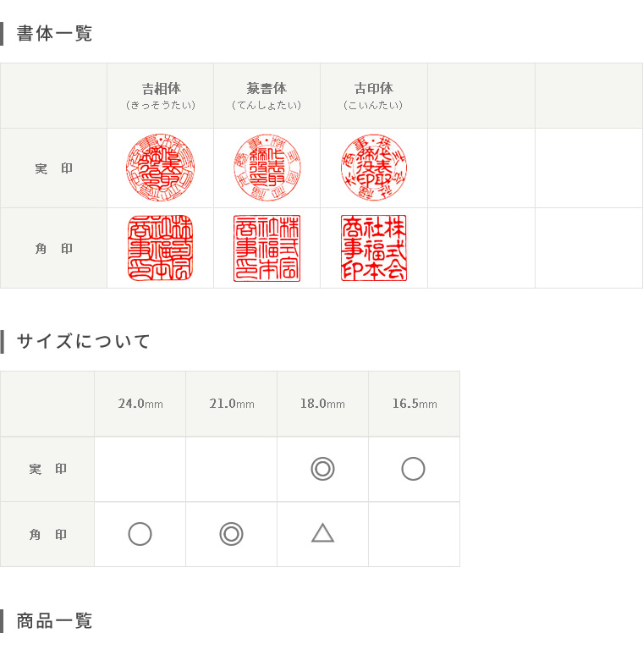The height and width of the screenshot is (655, 643).
Task: Click the 書体一覧 section heading
Action: pyautogui.click(x=54, y=33)
